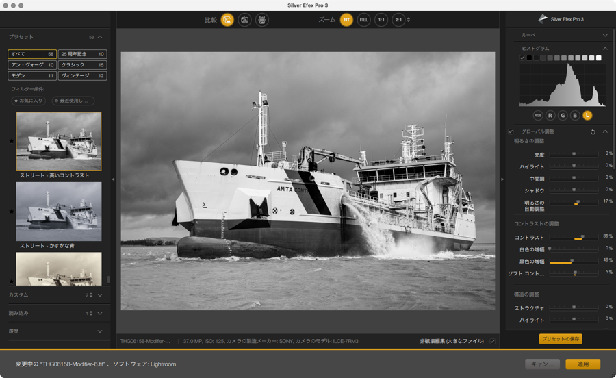The height and width of the screenshot is (378, 616).
Task: Select ヴィンテージ preset category
Action: [83, 75]
